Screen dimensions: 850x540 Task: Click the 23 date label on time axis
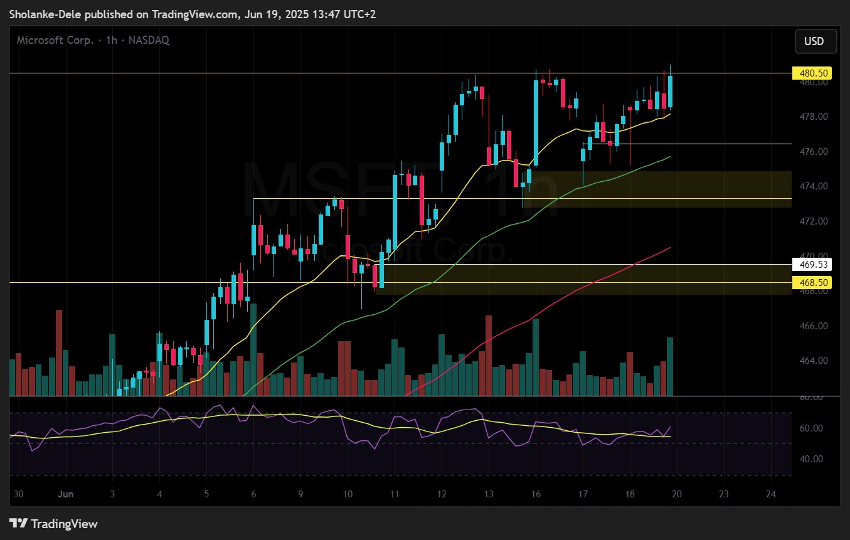724,494
